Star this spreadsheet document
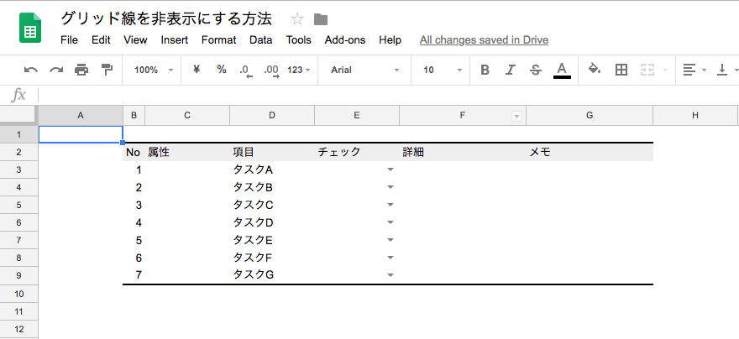Image resolution: width=739 pixels, height=339 pixels. click(x=297, y=19)
